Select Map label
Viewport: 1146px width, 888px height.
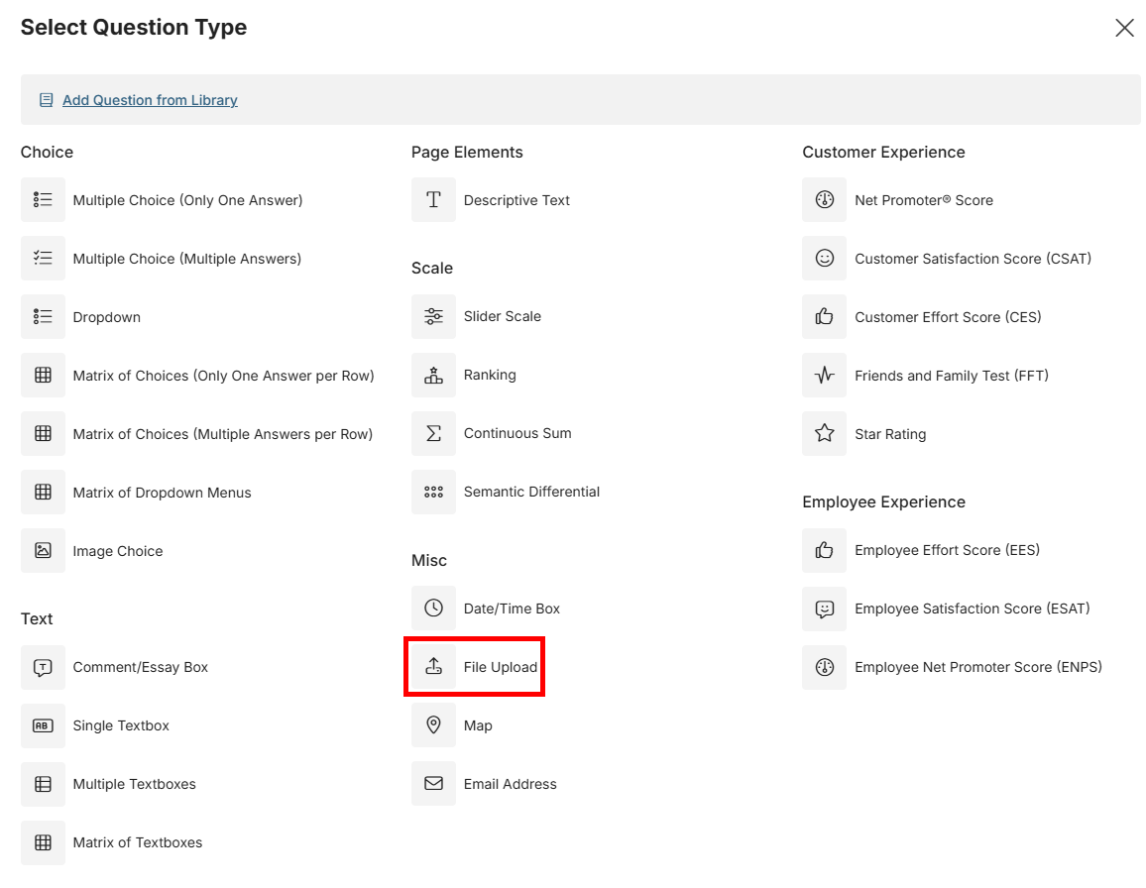coord(478,725)
